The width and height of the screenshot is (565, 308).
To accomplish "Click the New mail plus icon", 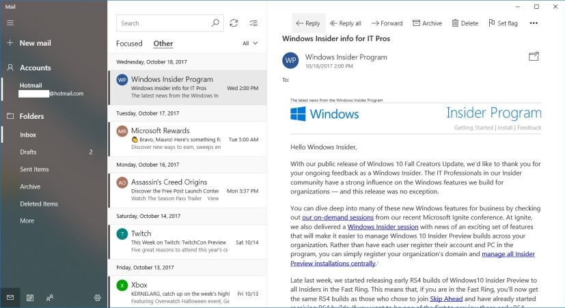I will pos(10,43).
